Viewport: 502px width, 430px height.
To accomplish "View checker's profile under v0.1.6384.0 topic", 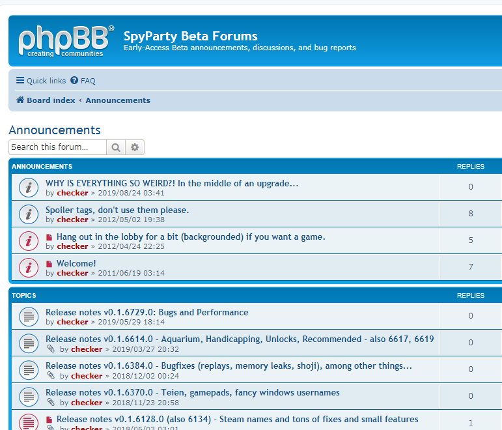I will pyautogui.click(x=87, y=376).
